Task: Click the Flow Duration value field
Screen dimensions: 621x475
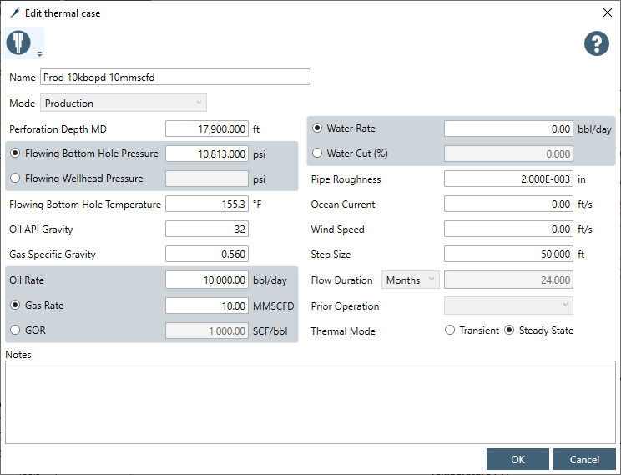Action: point(508,280)
